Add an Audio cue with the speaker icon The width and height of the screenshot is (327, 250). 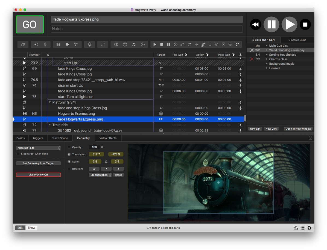pos(36,44)
